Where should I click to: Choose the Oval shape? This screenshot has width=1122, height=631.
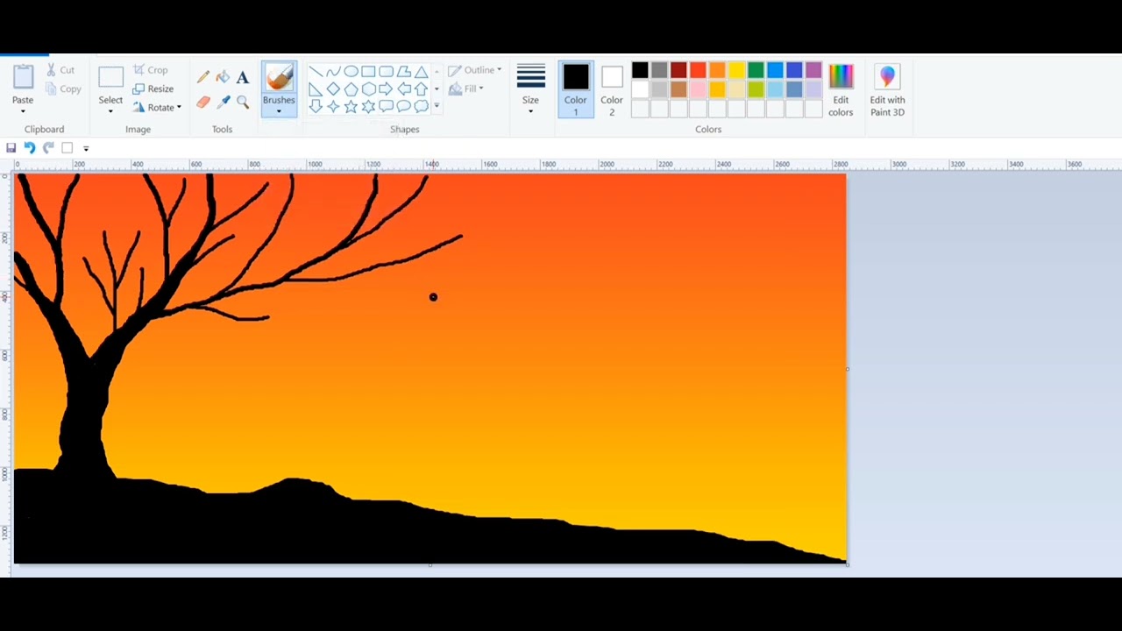(x=351, y=72)
